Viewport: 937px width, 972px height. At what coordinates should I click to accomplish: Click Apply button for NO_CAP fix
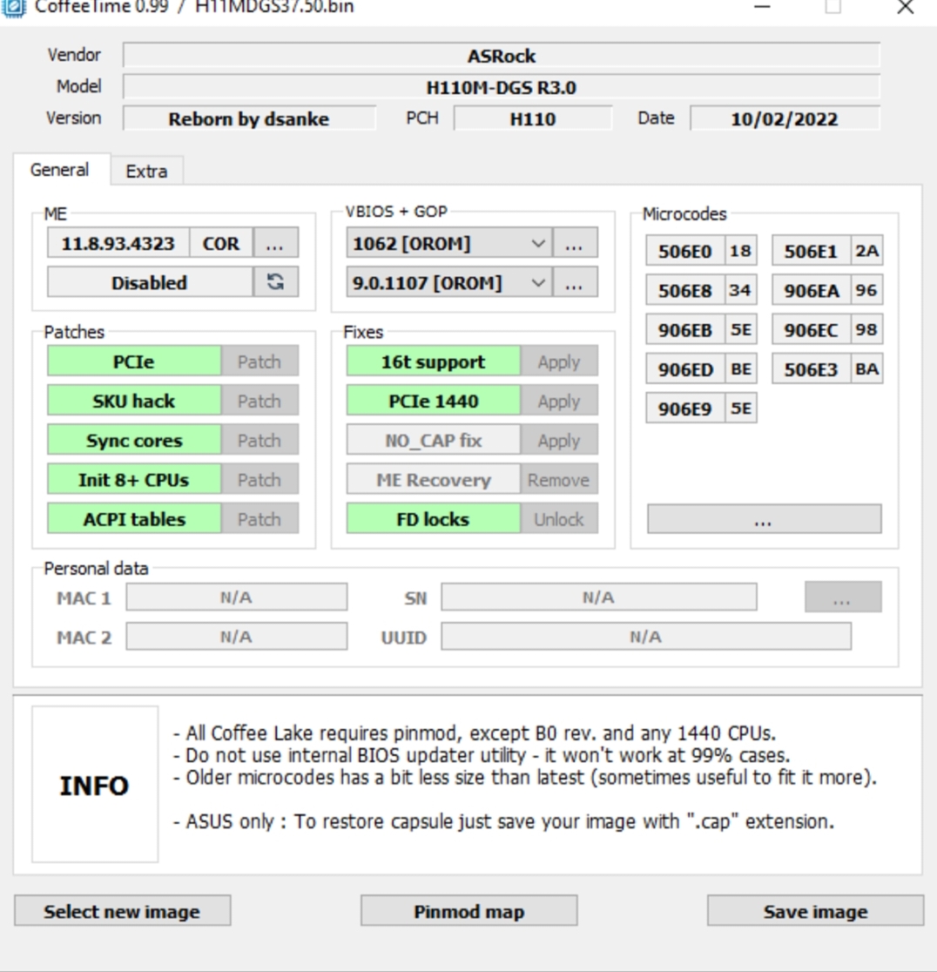pyautogui.click(x=559, y=440)
